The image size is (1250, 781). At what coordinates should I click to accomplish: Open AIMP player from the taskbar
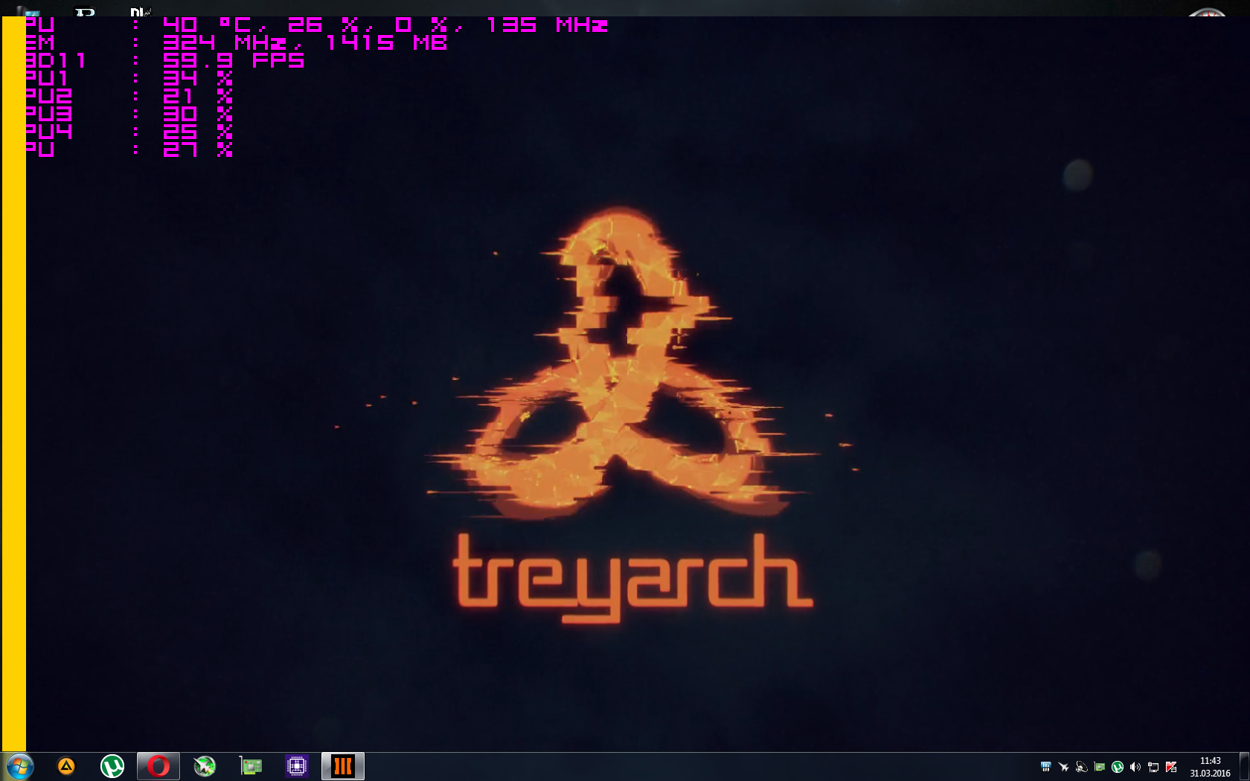pos(66,766)
